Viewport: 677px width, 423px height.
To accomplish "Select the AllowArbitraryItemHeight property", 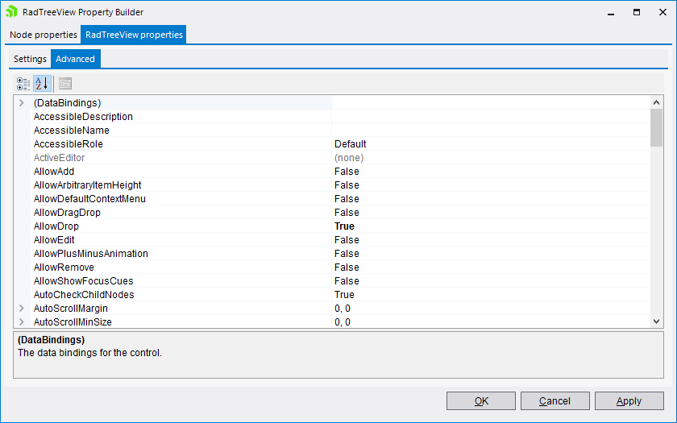I will coord(88,185).
